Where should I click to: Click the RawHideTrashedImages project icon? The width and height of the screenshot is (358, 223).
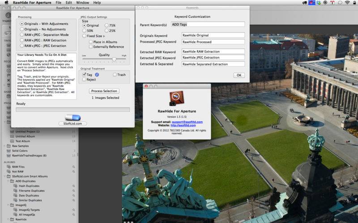tap(9, 155)
